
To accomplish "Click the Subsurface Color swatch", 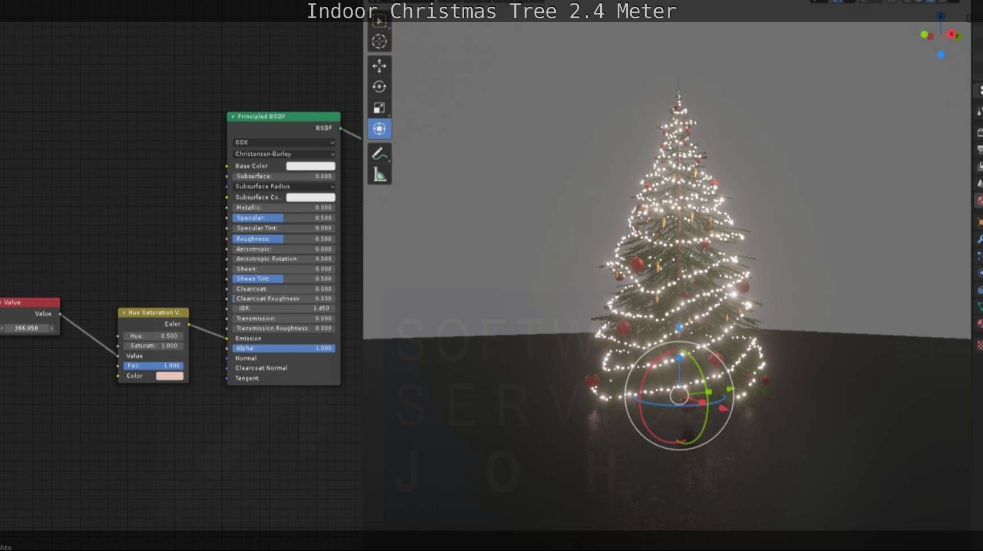I will 311,197.
